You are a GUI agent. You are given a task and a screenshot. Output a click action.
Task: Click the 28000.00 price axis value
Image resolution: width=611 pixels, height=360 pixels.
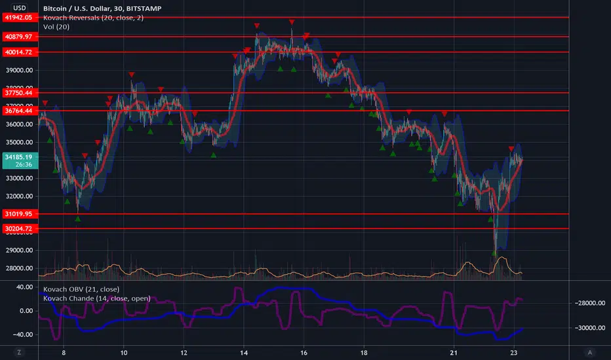click(x=19, y=268)
